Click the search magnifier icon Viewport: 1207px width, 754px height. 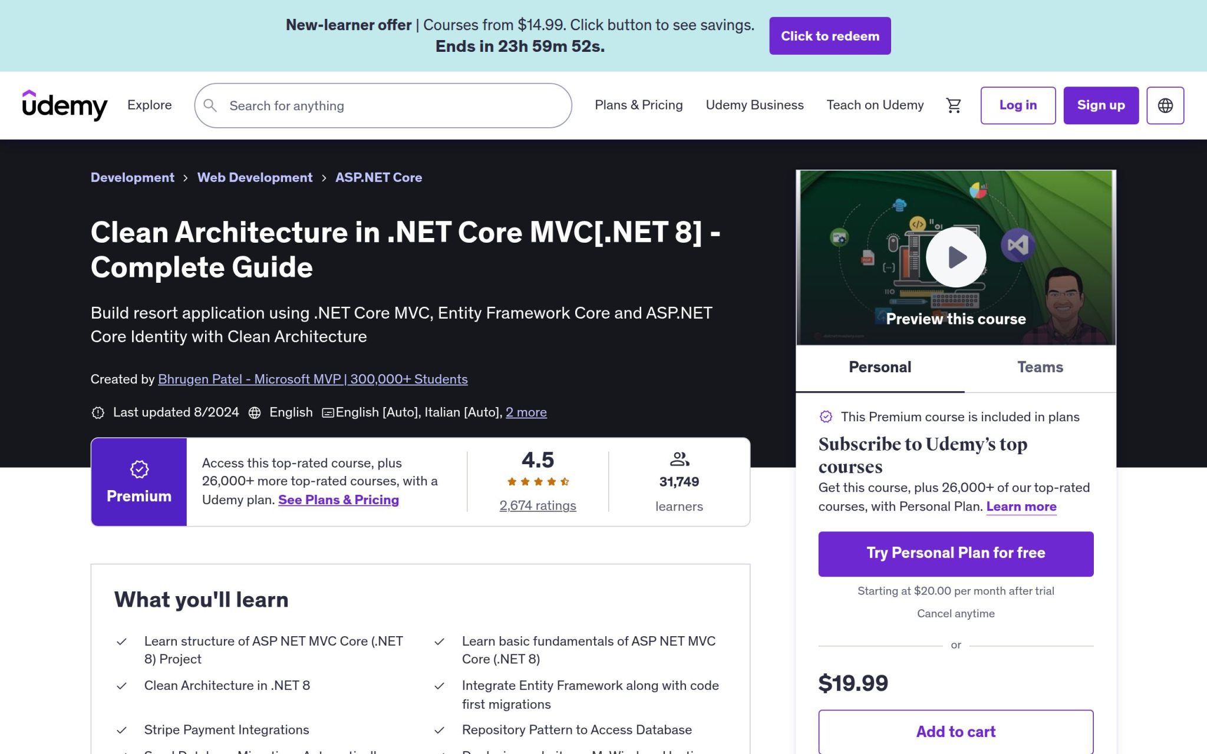[x=210, y=105]
